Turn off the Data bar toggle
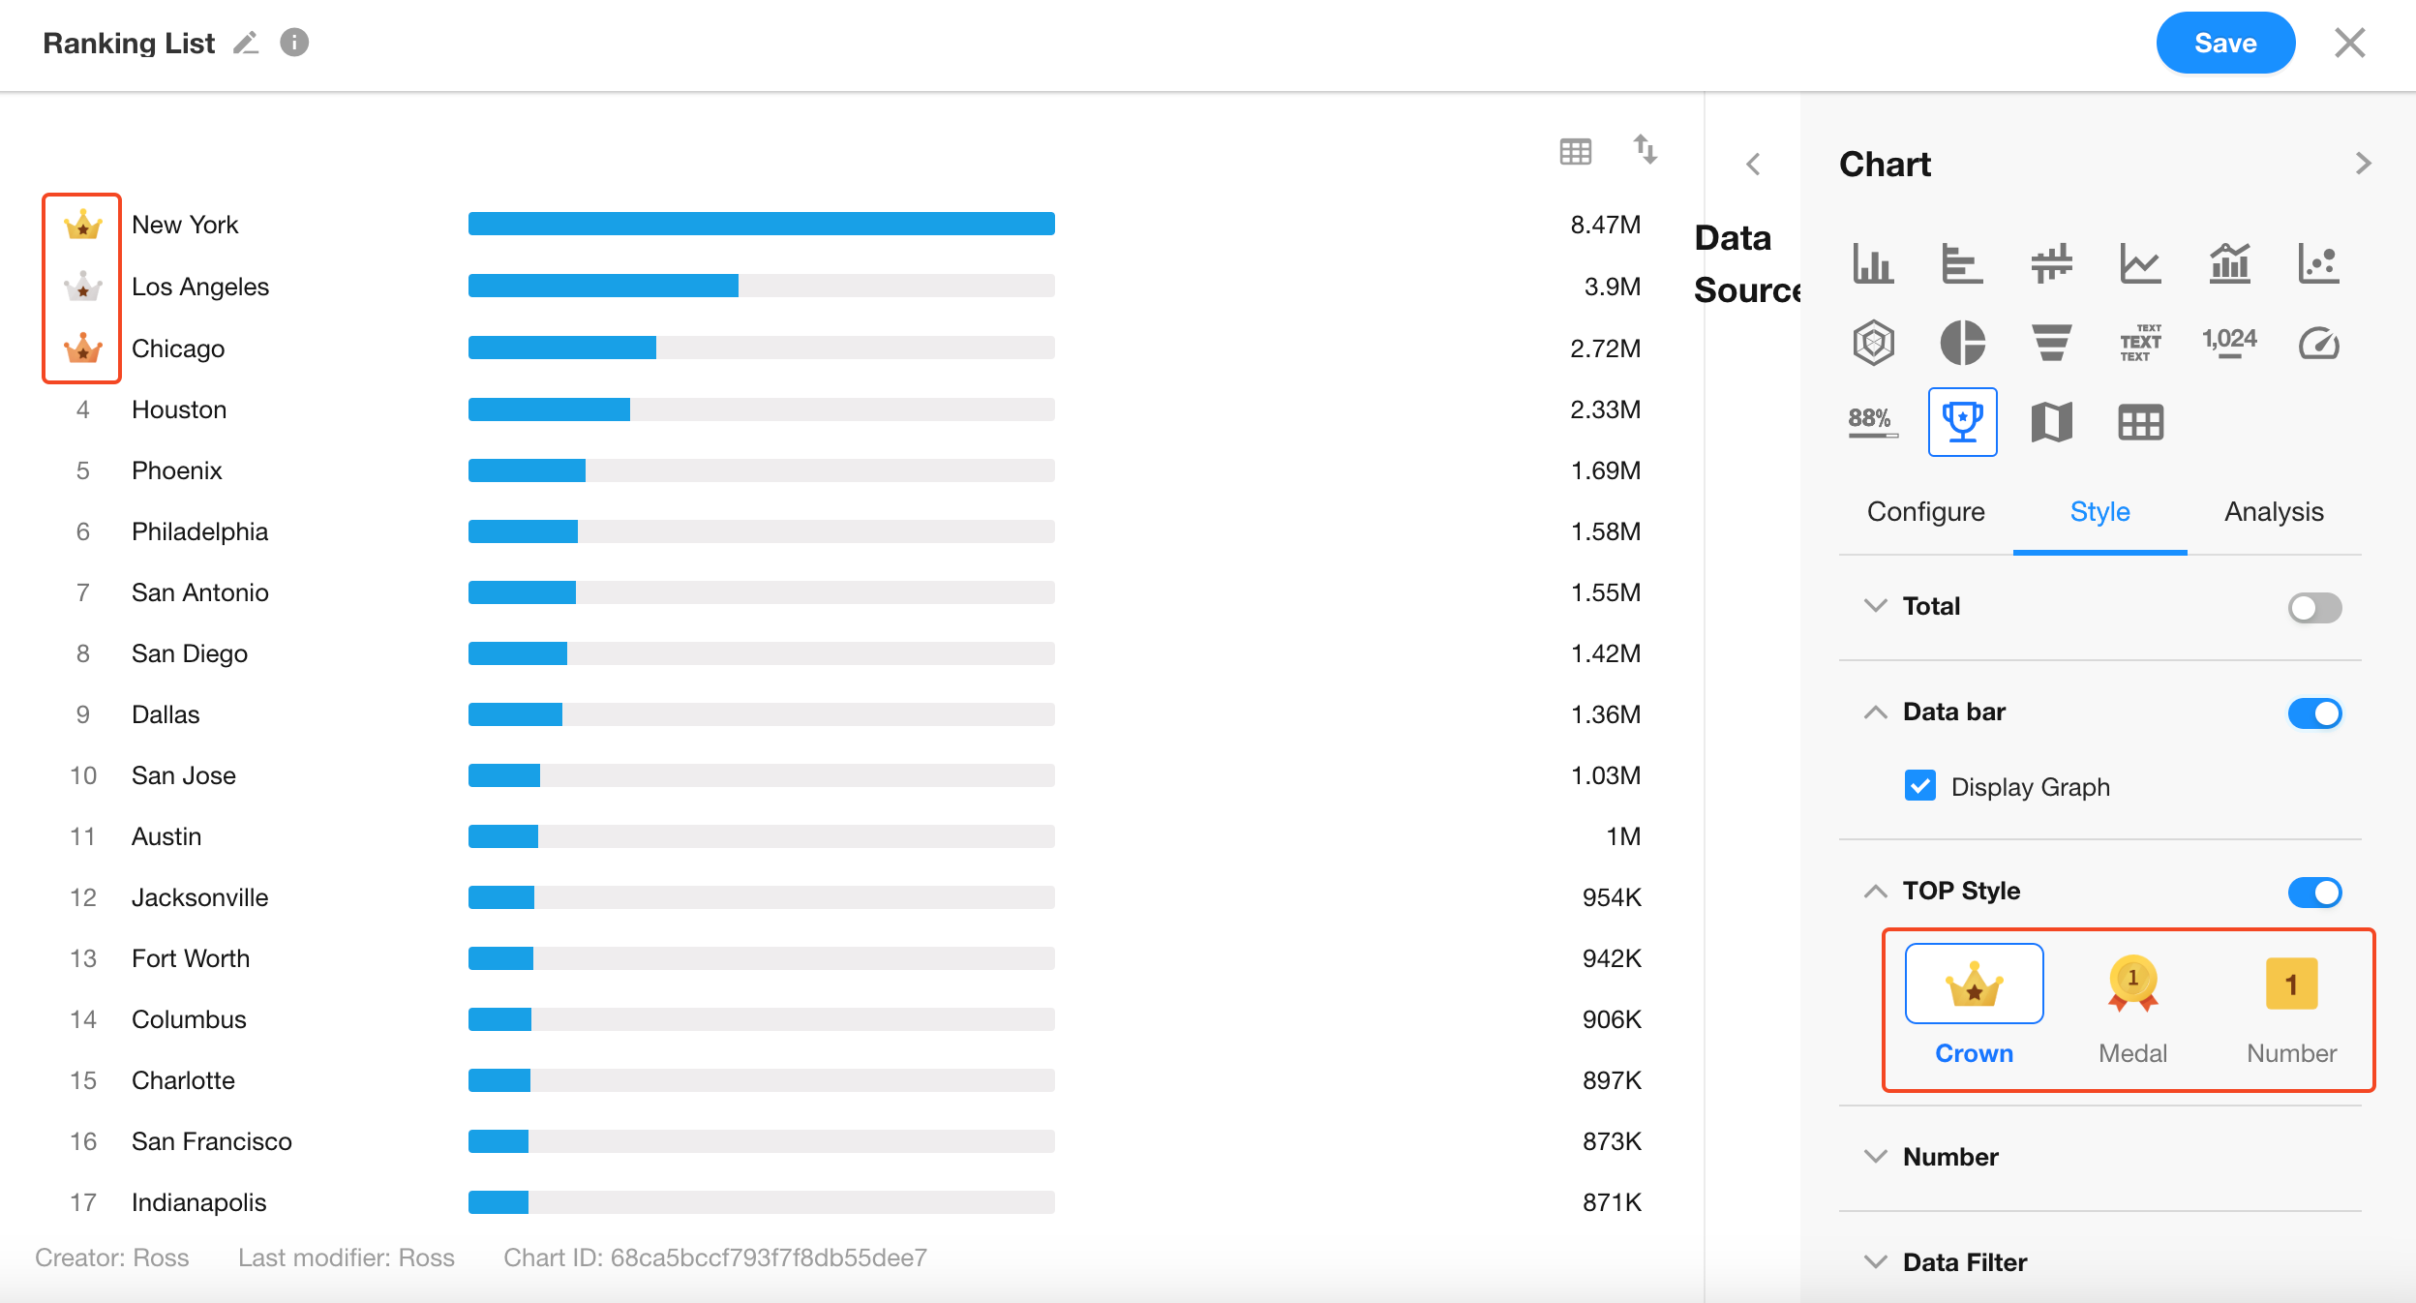 2314,713
